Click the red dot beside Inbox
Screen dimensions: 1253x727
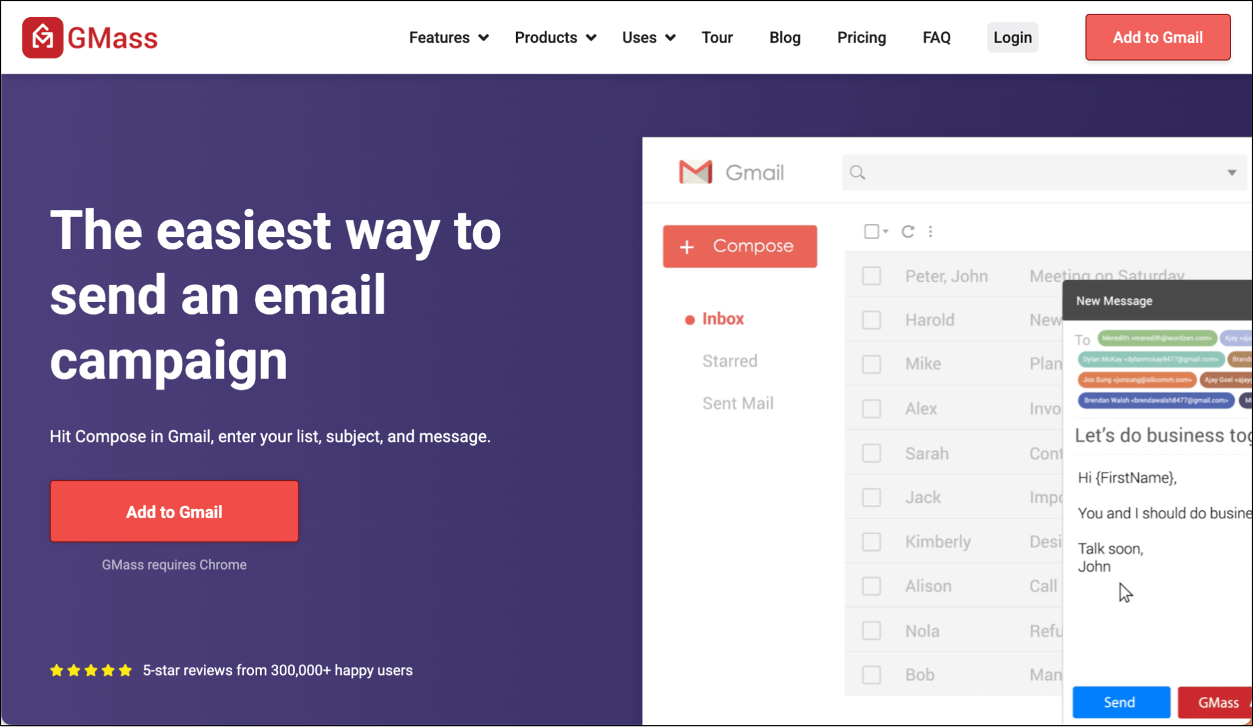click(x=689, y=320)
